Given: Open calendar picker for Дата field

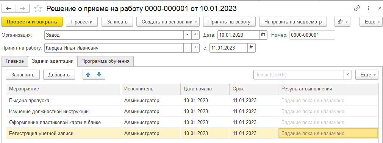Looking at the screenshot, I should (263, 35).
